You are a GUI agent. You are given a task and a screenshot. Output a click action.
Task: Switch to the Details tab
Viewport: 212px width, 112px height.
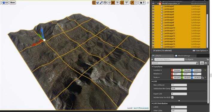click(157, 56)
